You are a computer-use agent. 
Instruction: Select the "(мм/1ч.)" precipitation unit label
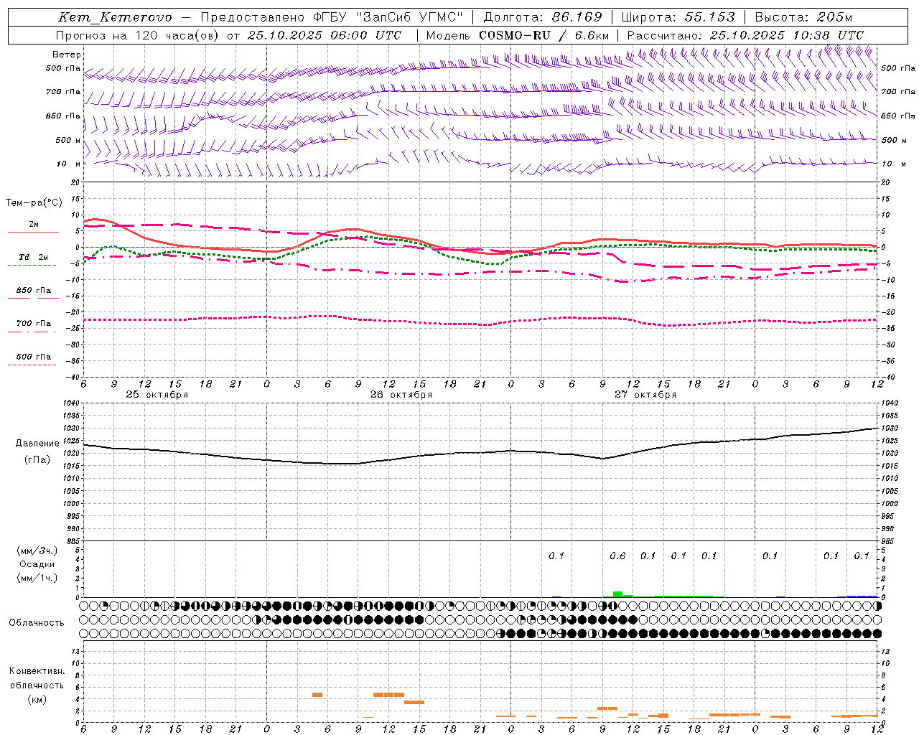pos(37,578)
